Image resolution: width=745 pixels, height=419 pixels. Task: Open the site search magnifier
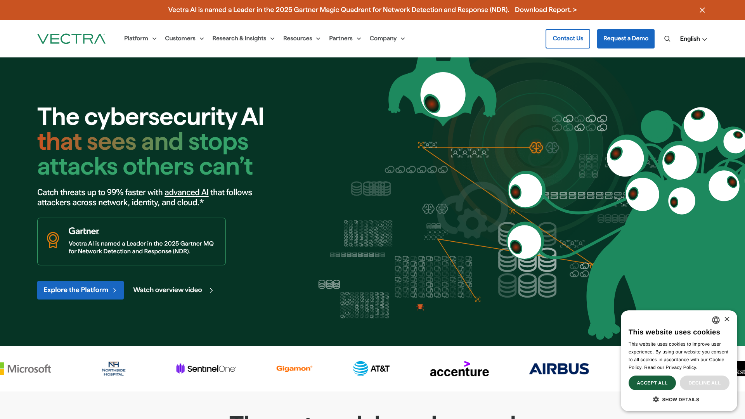pos(667,38)
